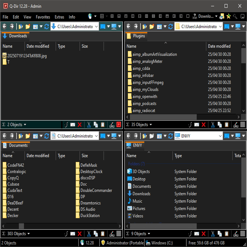Screen dimensions: 247x247
Task: Open the 2 Objects dropdown in Downloads pane
Action: tap(25, 125)
